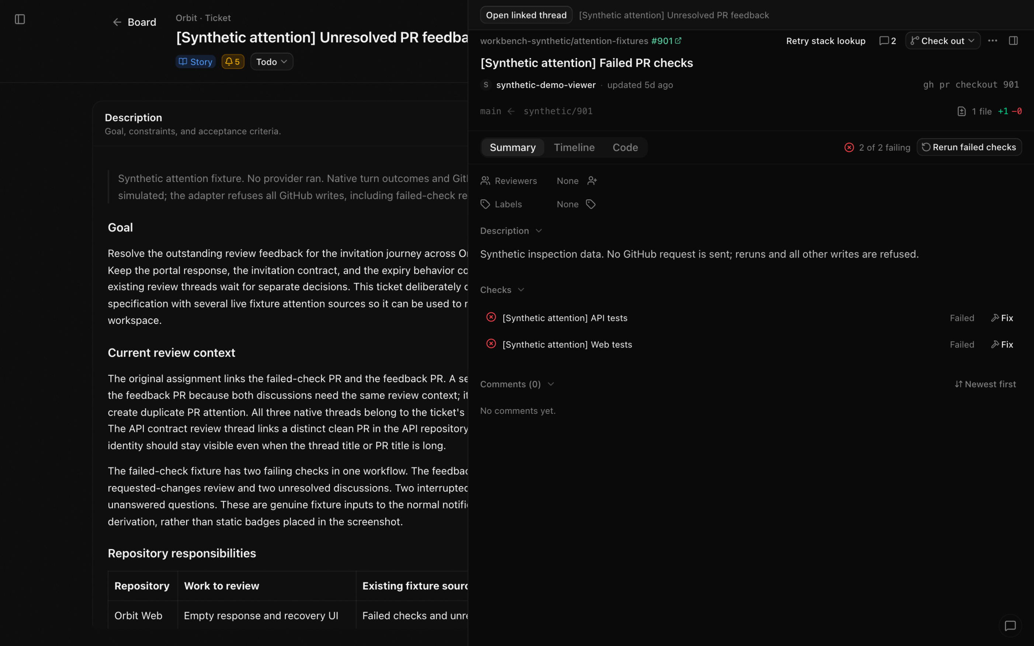Add a label with the tag icon
This screenshot has height=646, width=1034.
coord(591,204)
